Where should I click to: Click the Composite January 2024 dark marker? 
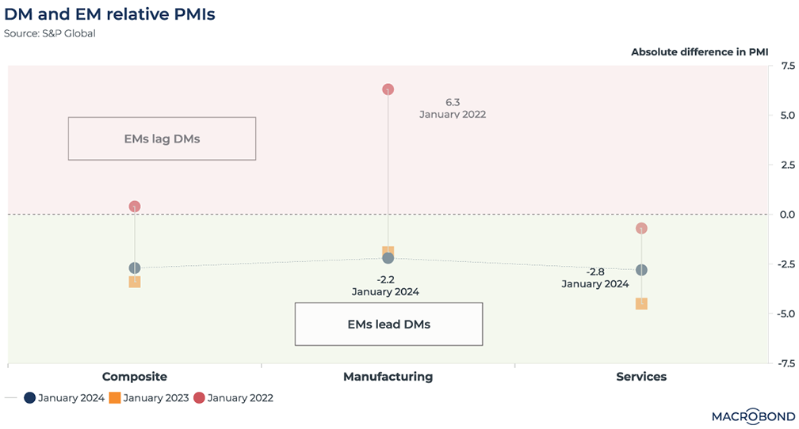tap(135, 268)
